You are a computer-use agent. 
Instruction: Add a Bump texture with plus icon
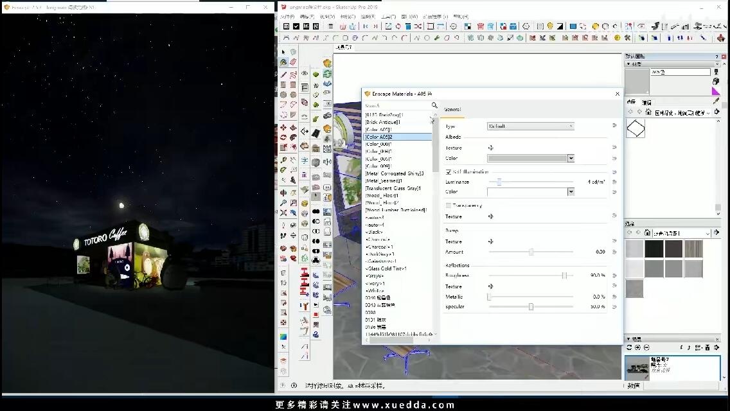(490, 241)
